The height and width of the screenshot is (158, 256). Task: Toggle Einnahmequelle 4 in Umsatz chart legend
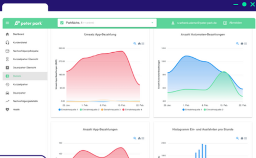pos(132,110)
